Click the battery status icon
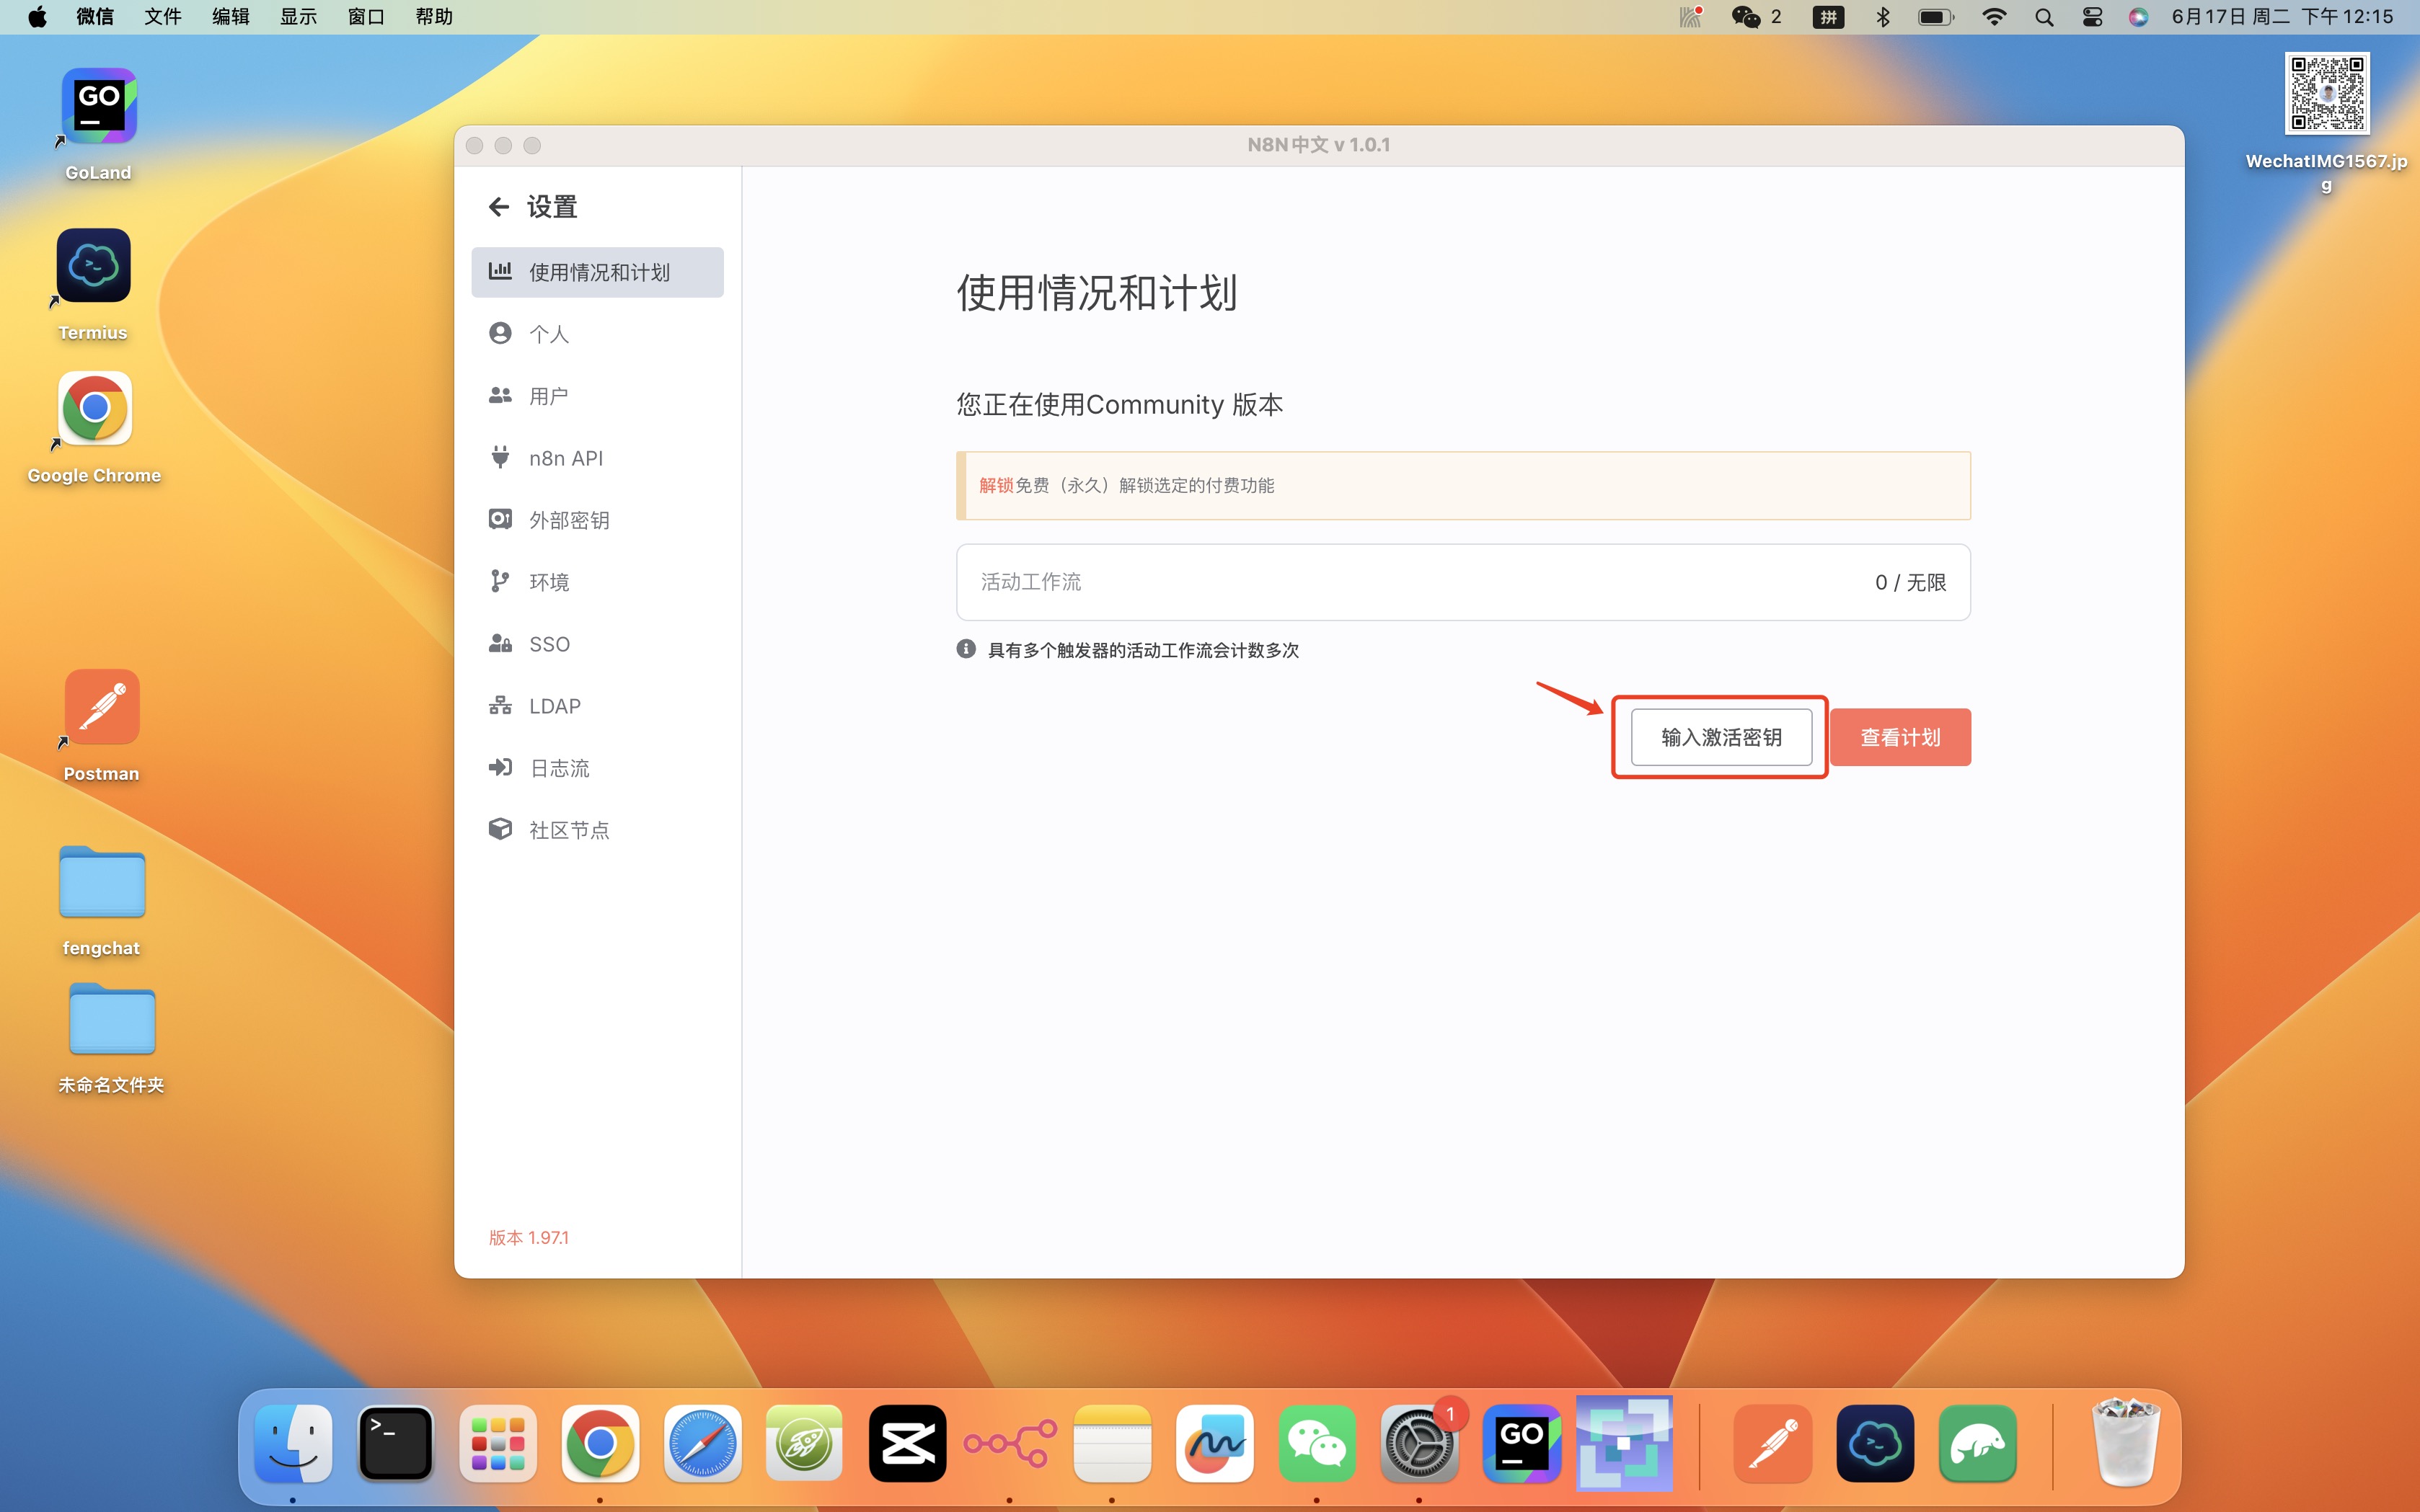Screen dimensions: 2420x1512 [x=1936, y=17]
